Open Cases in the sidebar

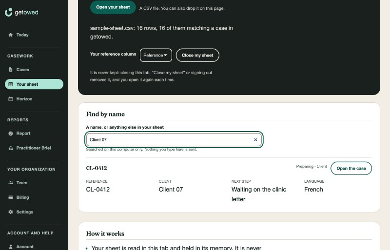[34, 69]
